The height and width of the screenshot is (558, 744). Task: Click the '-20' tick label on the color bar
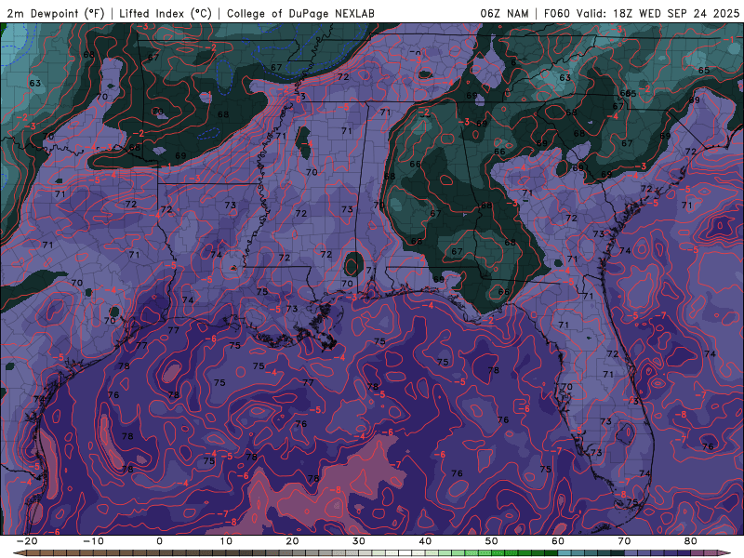(x=27, y=541)
